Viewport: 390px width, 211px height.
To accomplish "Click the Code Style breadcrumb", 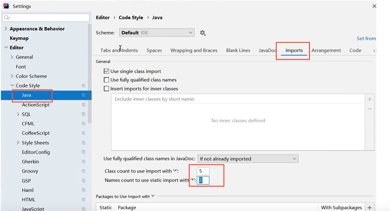I will click(131, 18).
